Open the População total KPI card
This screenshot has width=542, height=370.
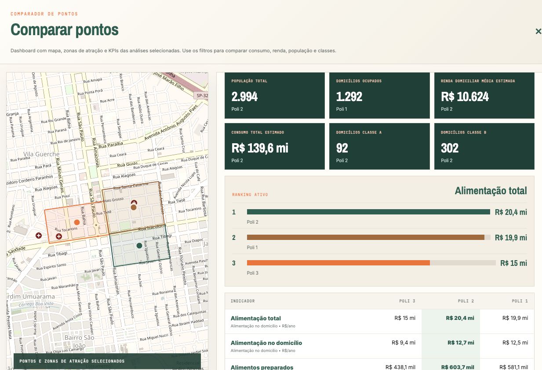275,95
